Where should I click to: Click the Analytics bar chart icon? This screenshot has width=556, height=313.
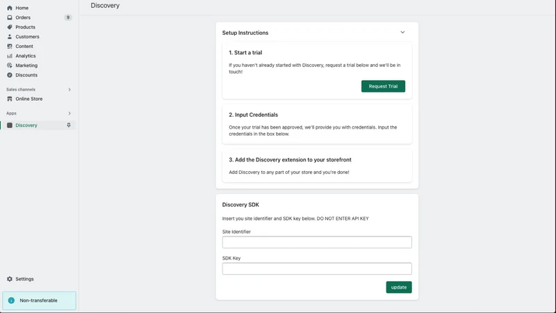(10, 56)
